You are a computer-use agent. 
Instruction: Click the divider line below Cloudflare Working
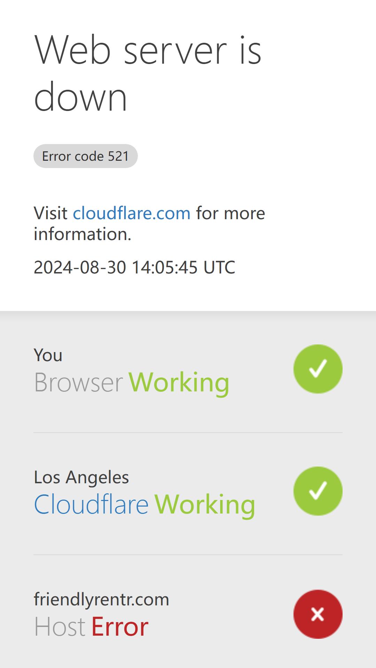pos(188,555)
